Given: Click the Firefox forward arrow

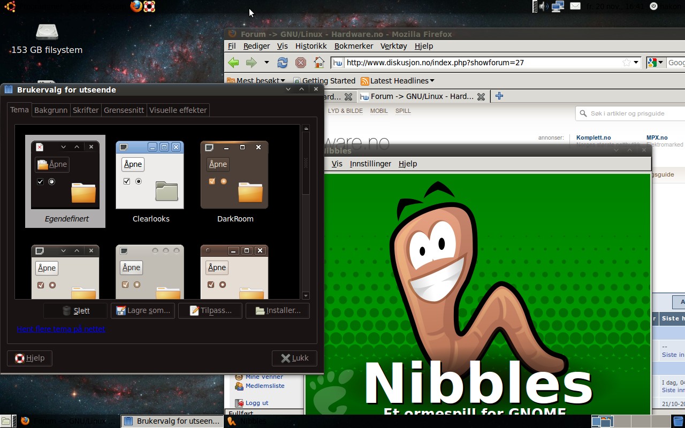Looking at the screenshot, I should 251,63.
